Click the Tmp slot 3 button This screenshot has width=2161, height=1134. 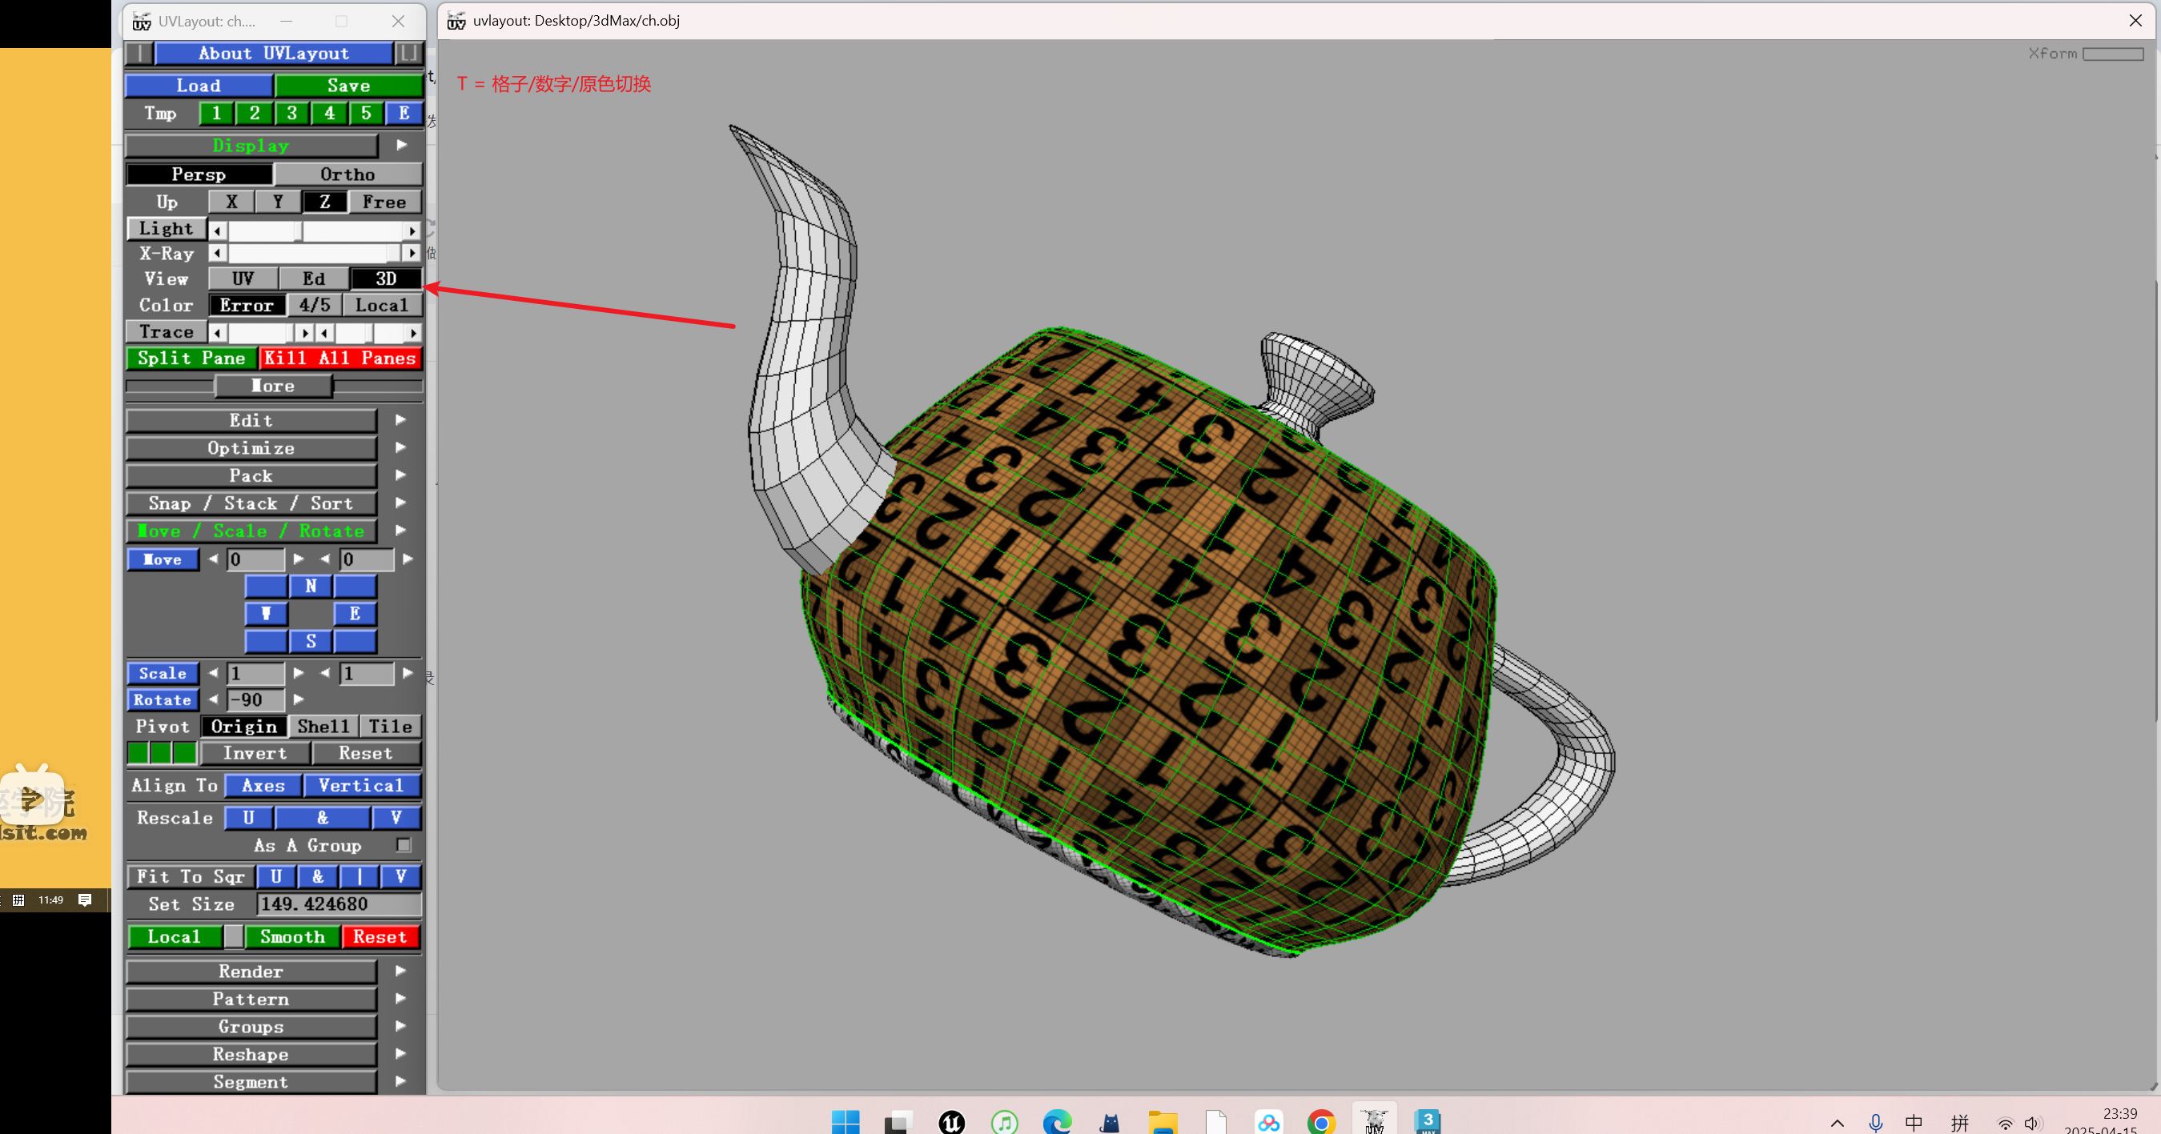(x=292, y=113)
